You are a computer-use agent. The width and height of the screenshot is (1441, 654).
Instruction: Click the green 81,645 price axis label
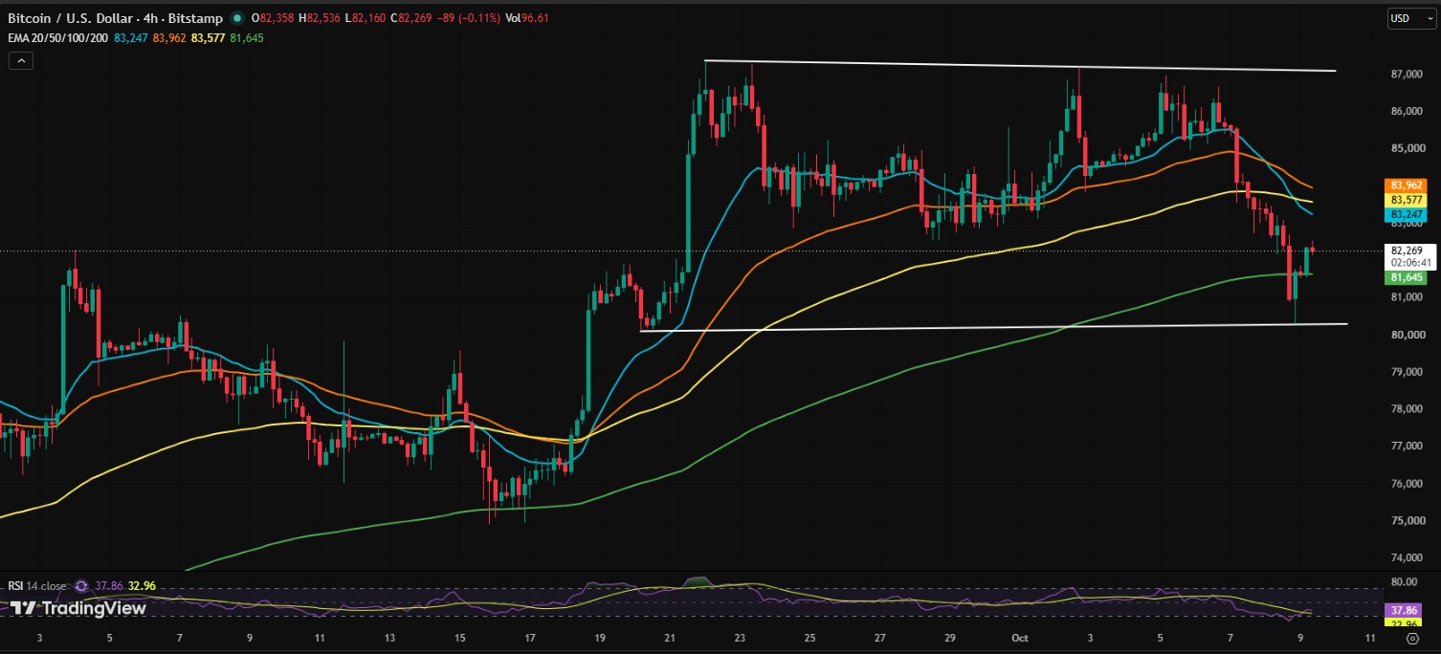(1405, 277)
